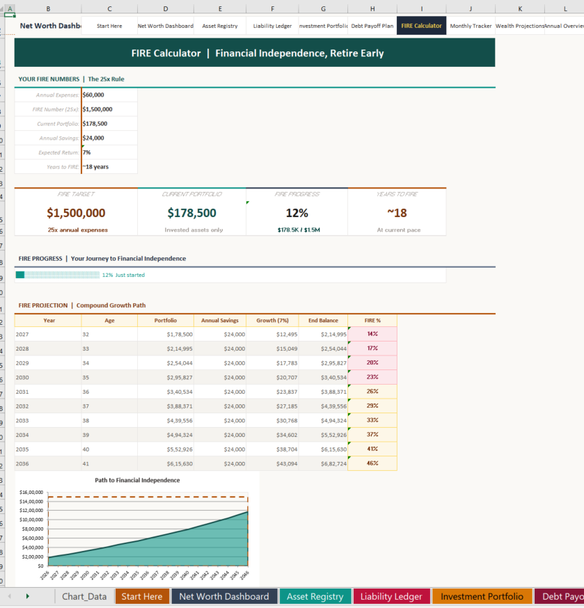The image size is (584, 608).
Task: Select column B header
Action: click(x=48, y=8)
